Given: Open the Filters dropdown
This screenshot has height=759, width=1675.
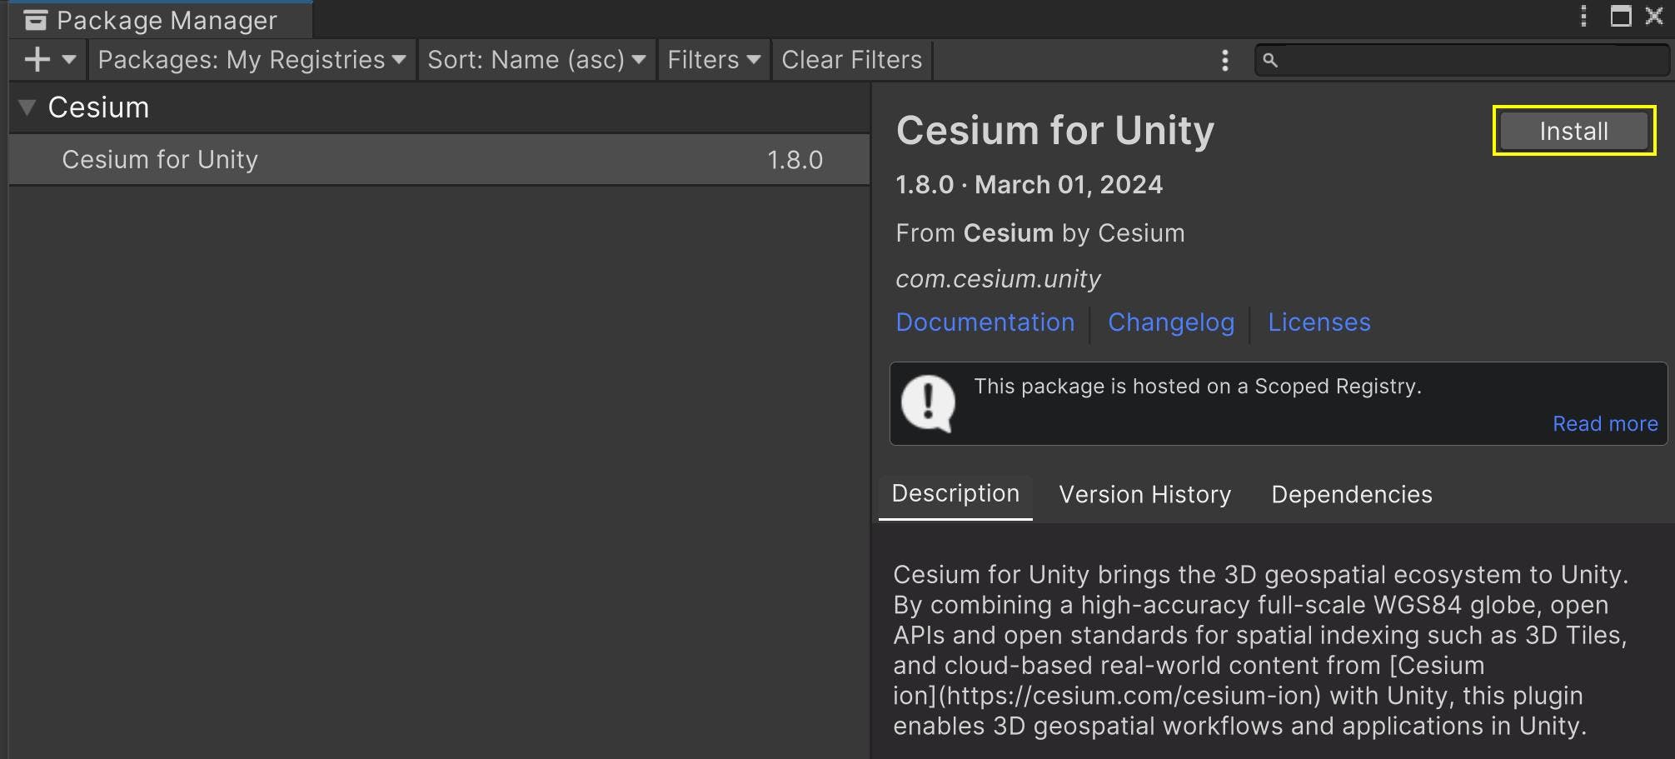Looking at the screenshot, I should click(x=712, y=59).
